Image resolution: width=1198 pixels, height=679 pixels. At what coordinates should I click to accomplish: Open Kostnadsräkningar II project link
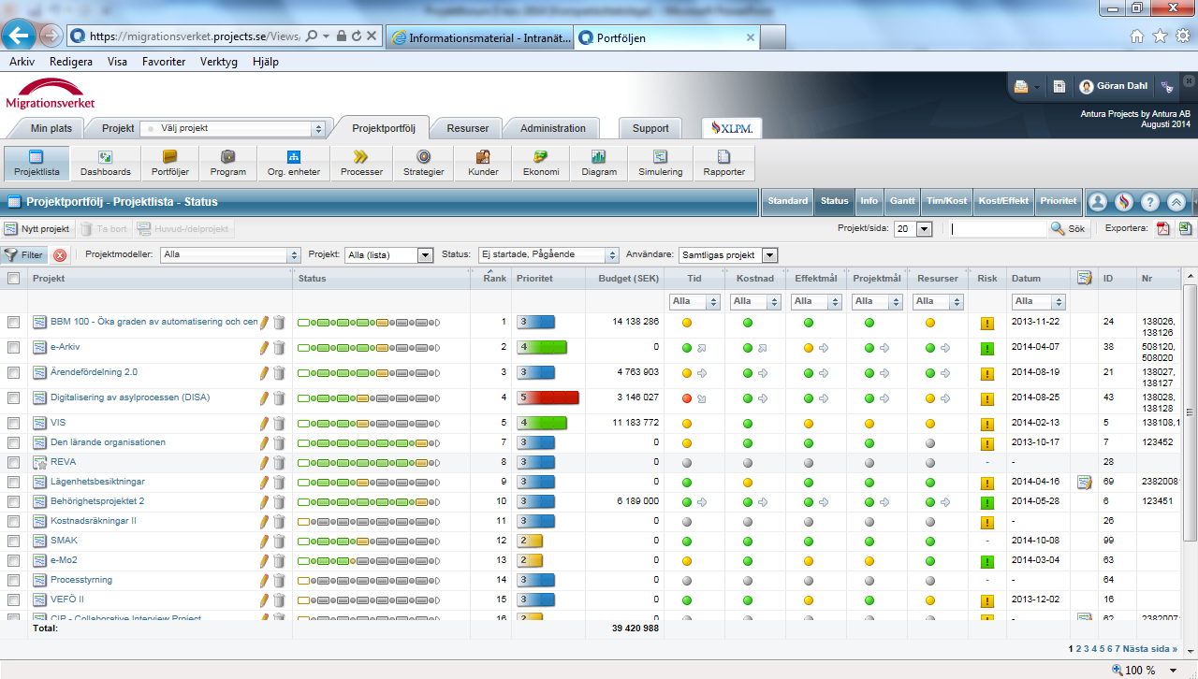coord(94,521)
